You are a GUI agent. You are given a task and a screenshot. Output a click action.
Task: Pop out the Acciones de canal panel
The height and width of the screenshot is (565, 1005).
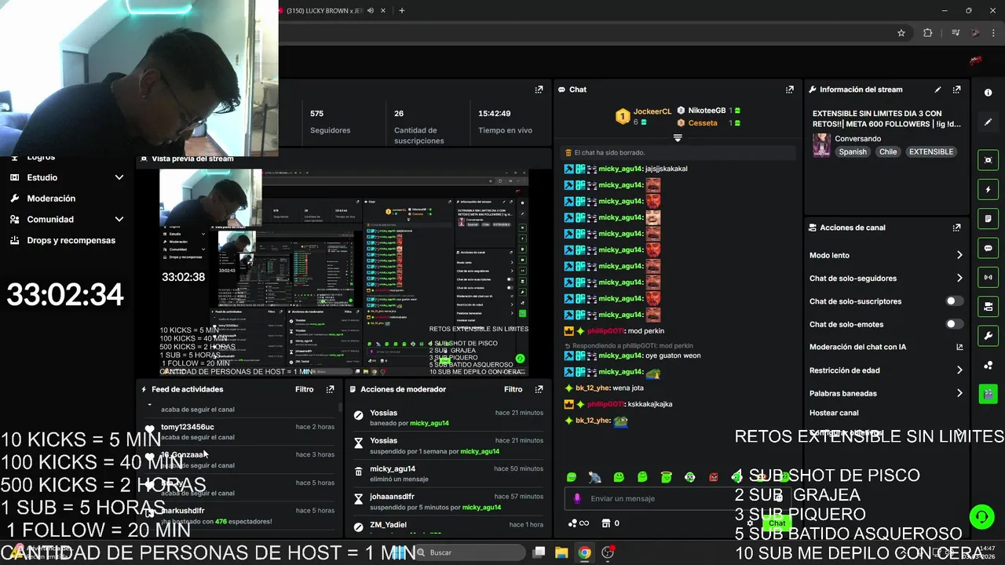tap(956, 228)
